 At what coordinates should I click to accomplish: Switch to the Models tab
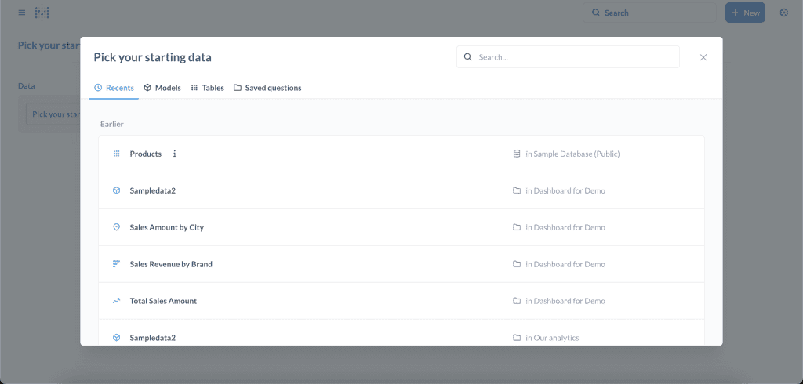[x=162, y=88]
